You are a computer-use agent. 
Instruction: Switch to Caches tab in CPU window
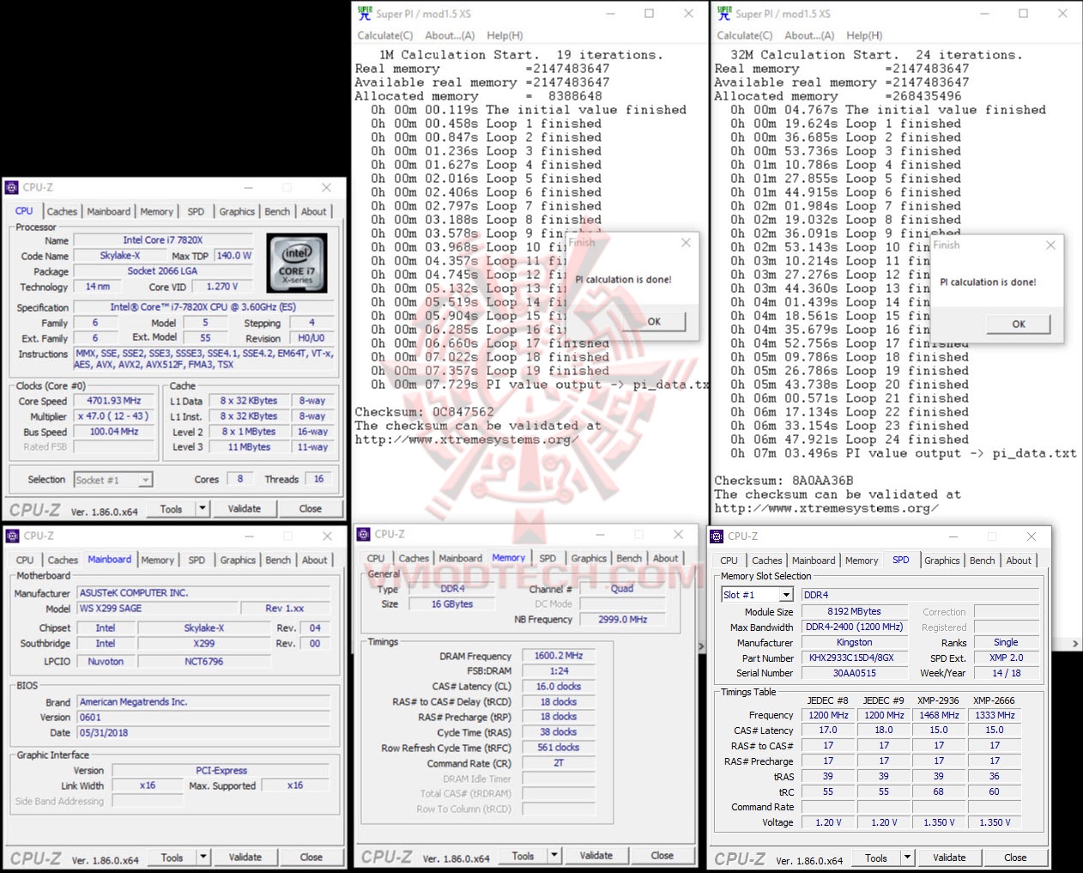62,211
